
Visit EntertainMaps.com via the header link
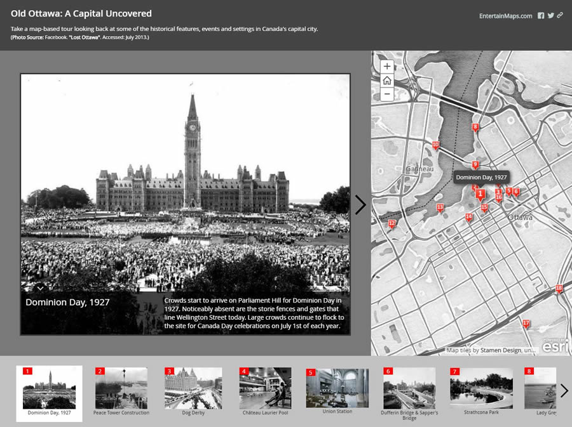point(506,15)
